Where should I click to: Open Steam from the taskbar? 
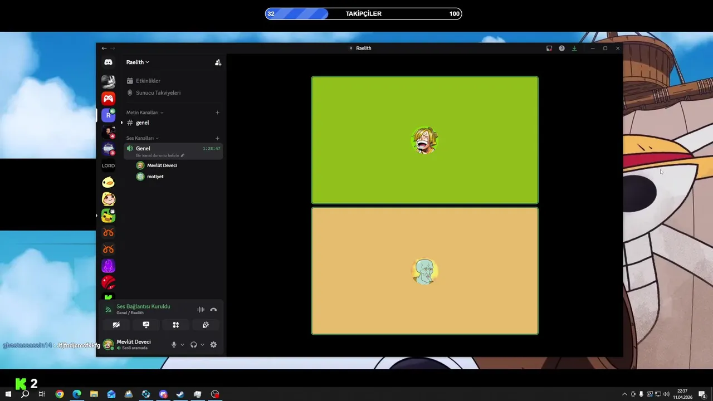click(180, 394)
